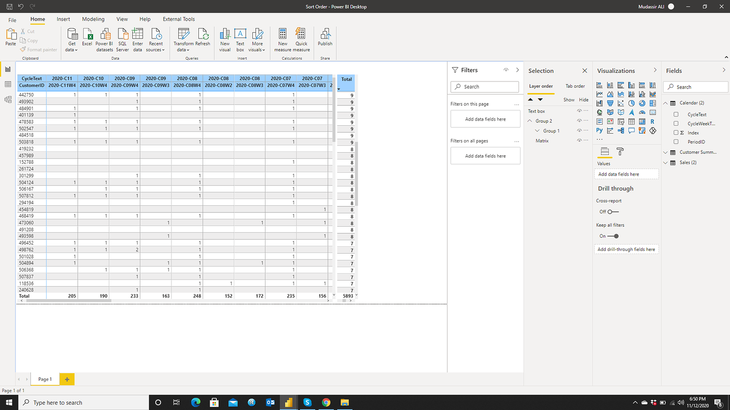Open the report view icon in sidebar
This screenshot has width=730, height=410.
point(7,69)
